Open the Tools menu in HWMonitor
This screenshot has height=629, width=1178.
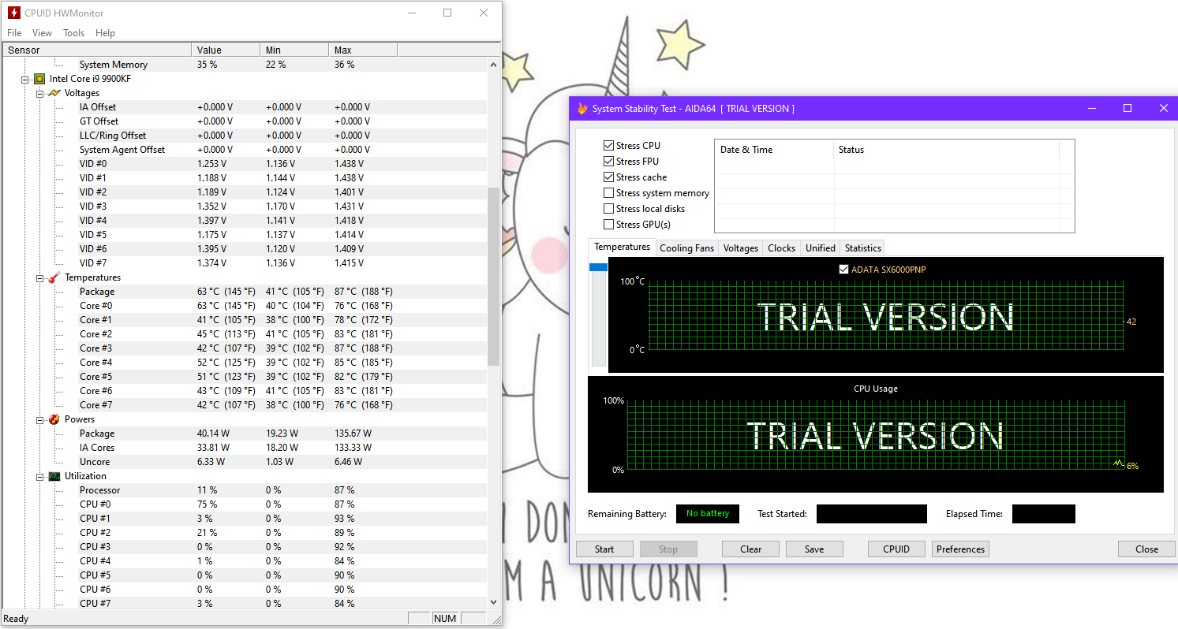click(x=74, y=33)
